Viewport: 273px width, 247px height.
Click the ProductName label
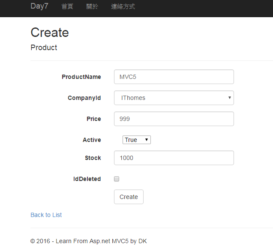(x=81, y=77)
